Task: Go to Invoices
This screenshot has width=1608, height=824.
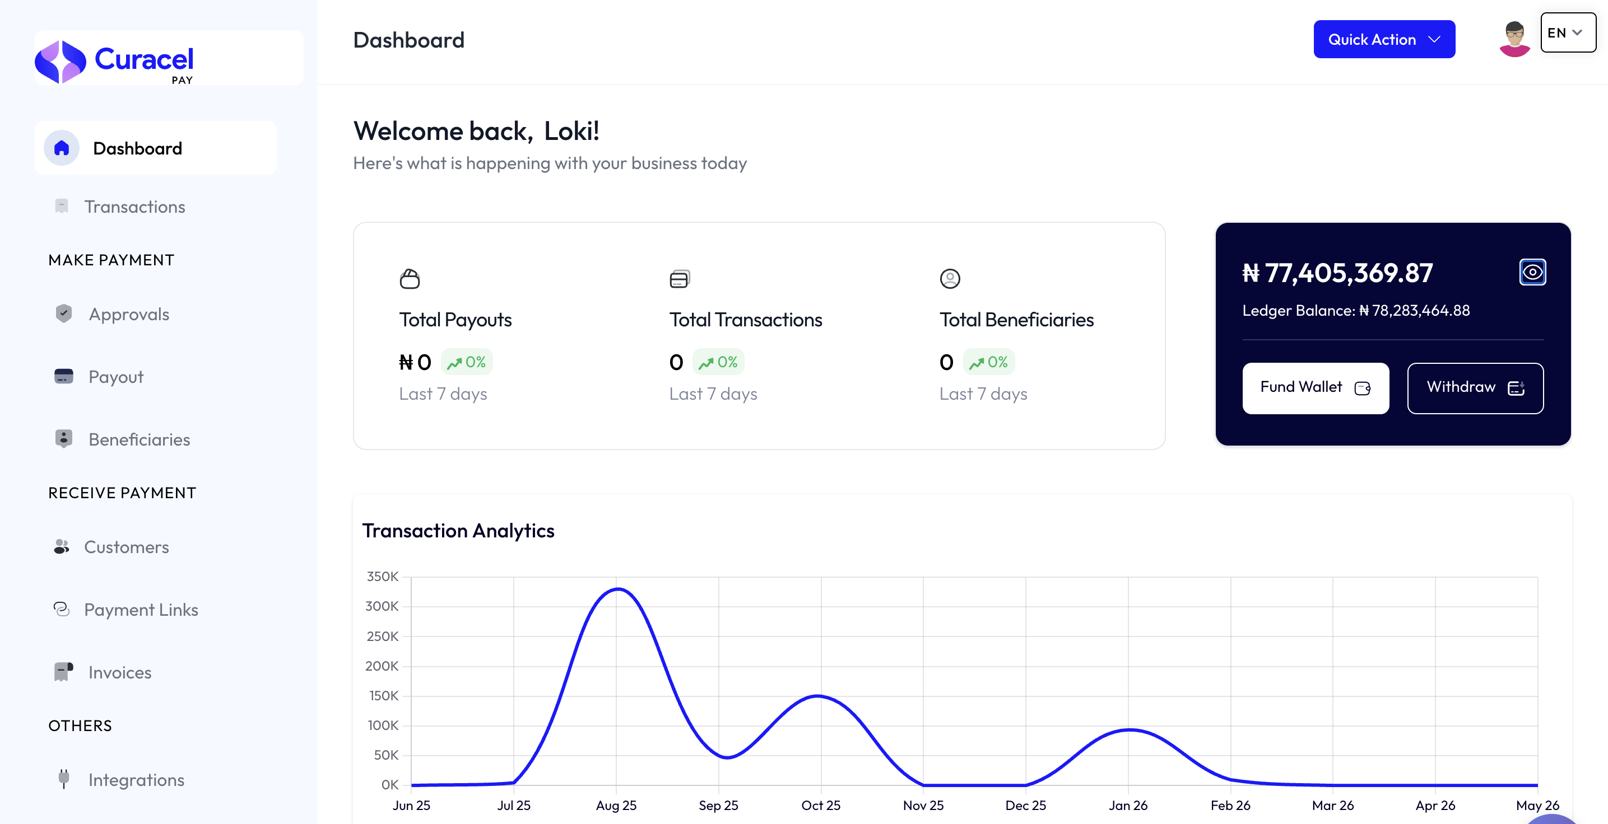Action: (x=119, y=672)
